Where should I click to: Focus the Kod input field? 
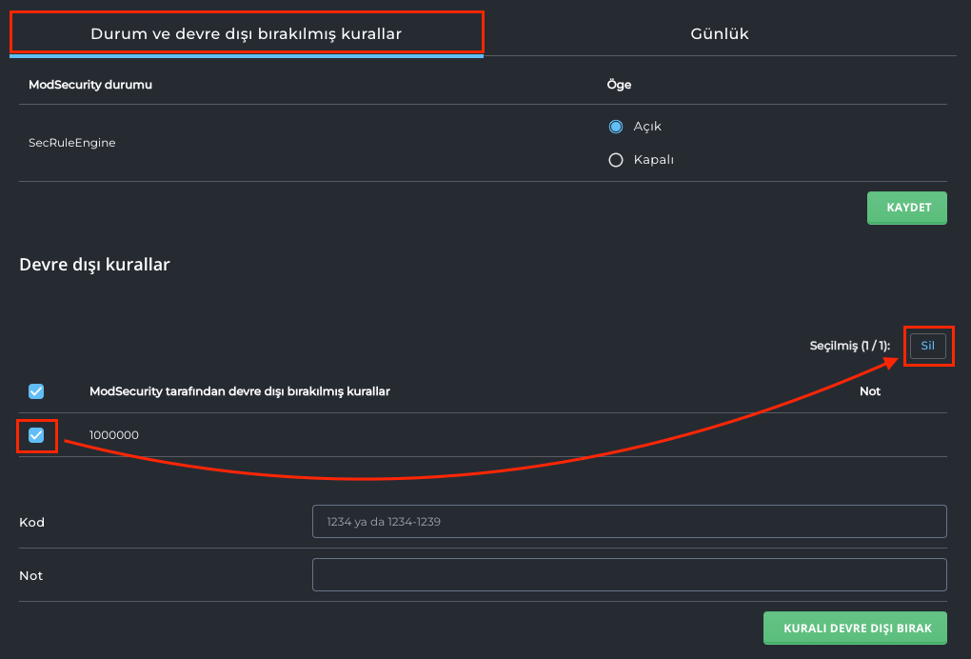click(628, 522)
